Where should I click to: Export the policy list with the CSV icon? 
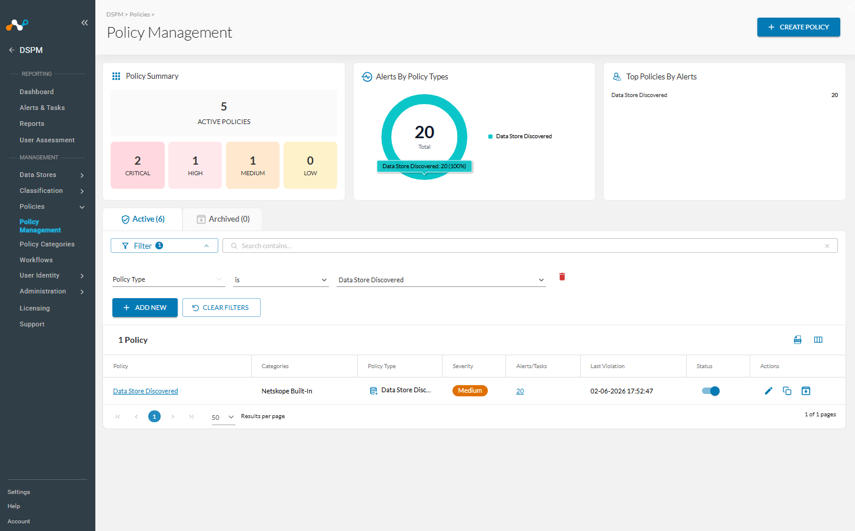click(x=798, y=340)
